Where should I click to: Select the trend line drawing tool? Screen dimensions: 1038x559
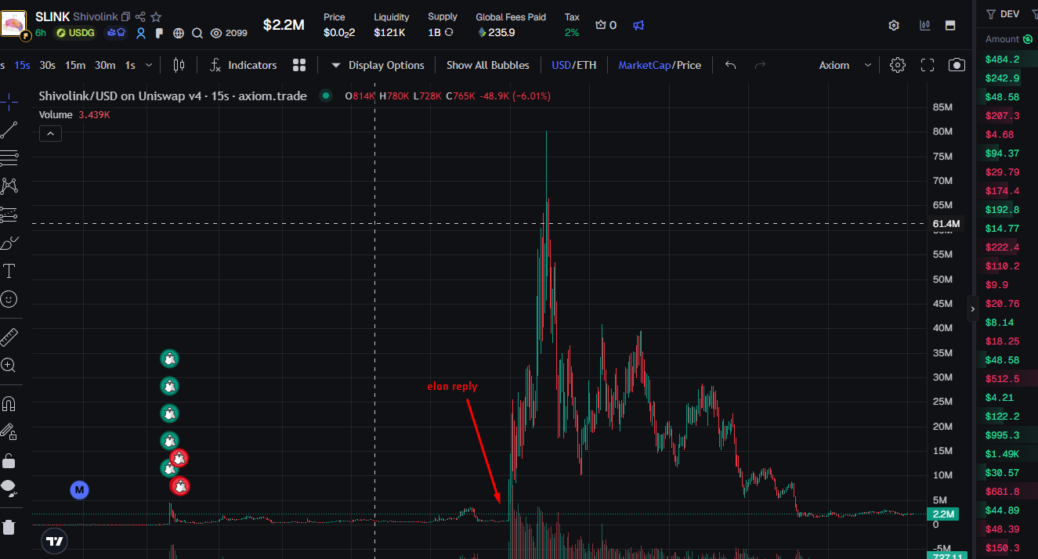click(9, 130)
